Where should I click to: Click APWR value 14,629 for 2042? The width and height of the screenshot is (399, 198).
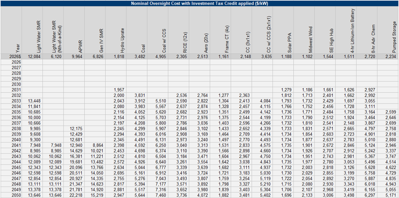click(x=76, y=151)
